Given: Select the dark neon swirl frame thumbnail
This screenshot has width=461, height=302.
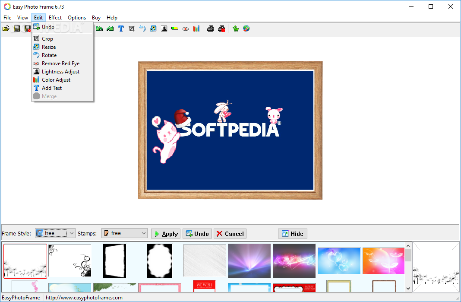Looking at the screenshot, I should (x=294, y=261).
